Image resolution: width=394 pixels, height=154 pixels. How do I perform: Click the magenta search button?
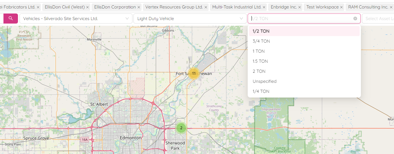[11, 19]
